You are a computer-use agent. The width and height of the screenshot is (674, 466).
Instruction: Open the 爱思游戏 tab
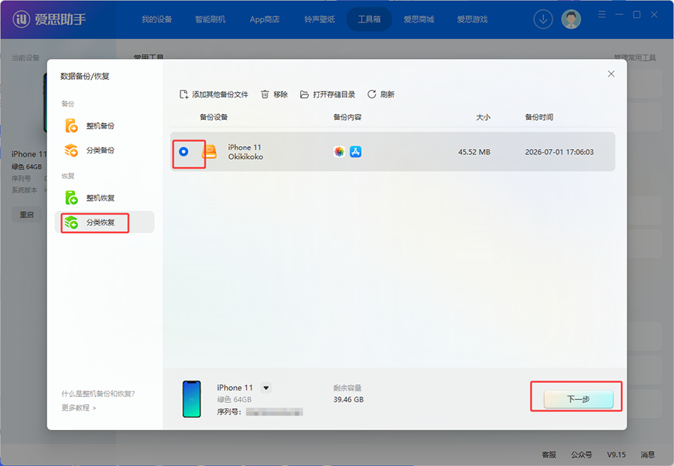(472, 19)
